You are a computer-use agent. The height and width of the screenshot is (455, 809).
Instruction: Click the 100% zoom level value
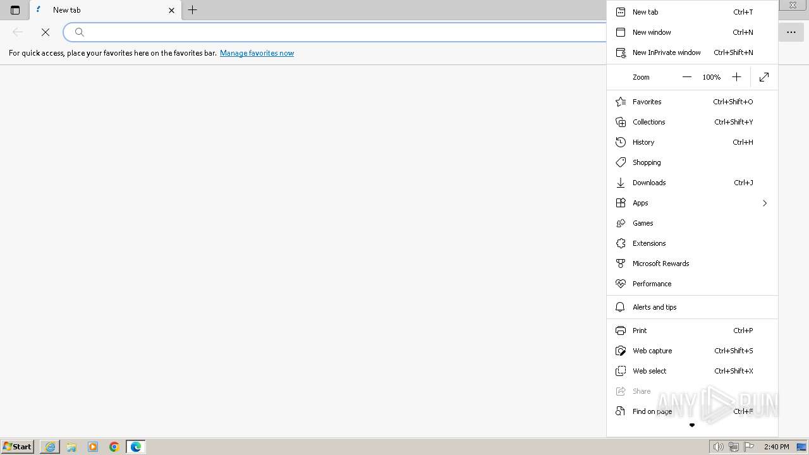coord(711,77)
